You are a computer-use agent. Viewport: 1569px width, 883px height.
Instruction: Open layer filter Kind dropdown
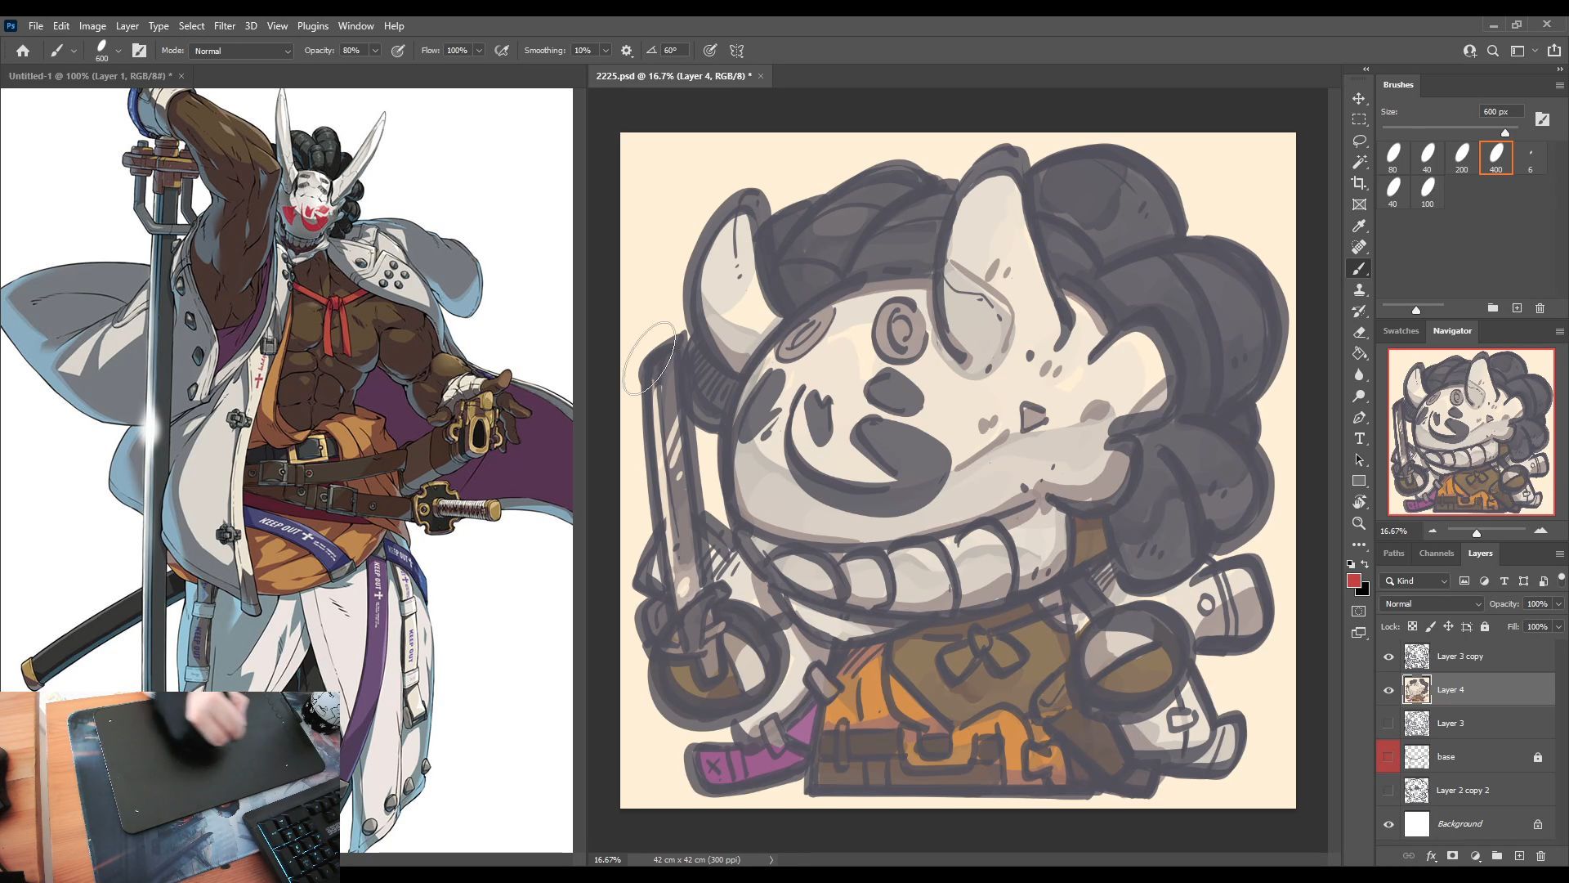pos(1416,581)
